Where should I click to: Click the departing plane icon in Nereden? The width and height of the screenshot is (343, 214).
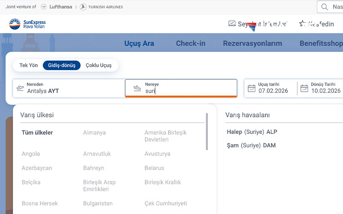(20, 88)
